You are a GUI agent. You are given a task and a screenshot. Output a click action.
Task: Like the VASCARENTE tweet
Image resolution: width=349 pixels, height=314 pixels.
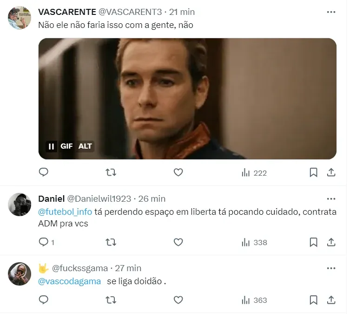[178, 172]
